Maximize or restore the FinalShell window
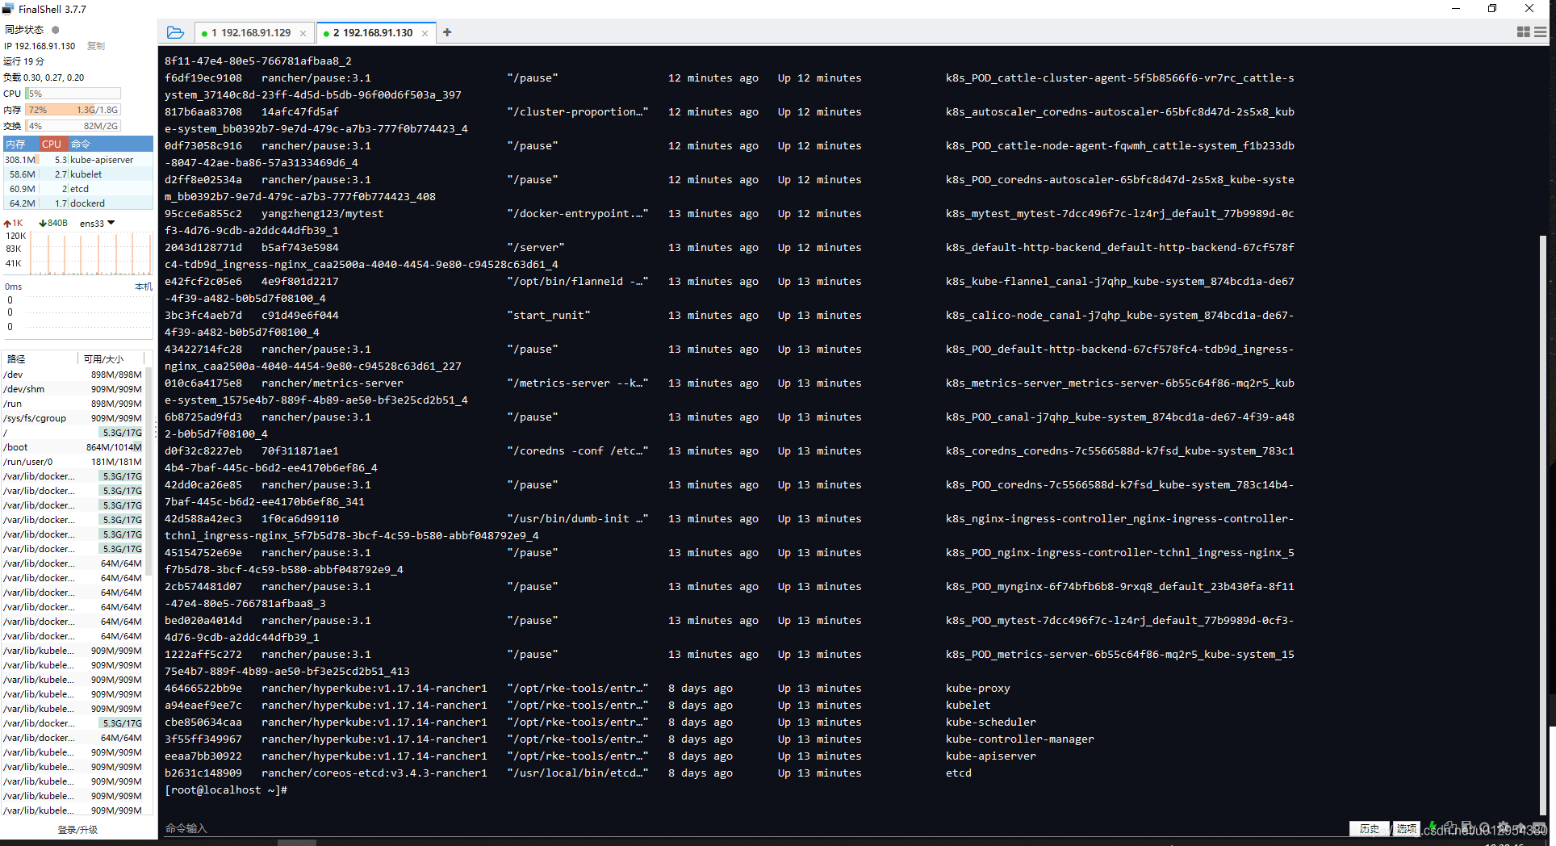Viewport: 1556px width, 846px height. [x=1492, y=9]
